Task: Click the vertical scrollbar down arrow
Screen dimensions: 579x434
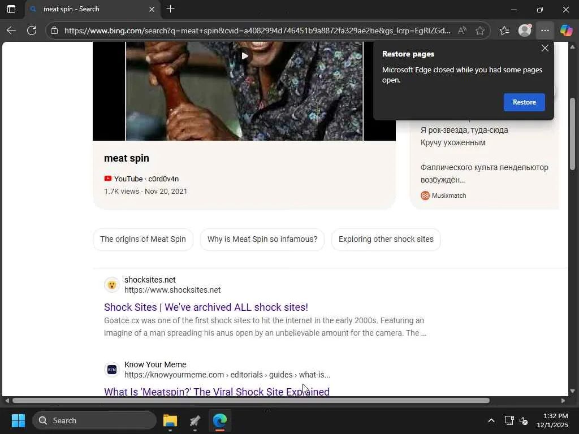Action: click(x=572, y=391)
